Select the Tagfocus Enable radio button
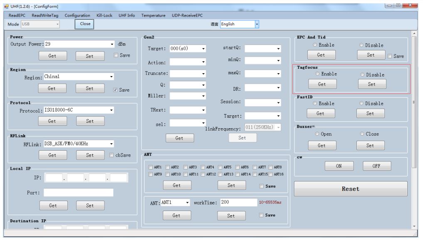The height and width of the screenshot is (241, 423). 318,74
